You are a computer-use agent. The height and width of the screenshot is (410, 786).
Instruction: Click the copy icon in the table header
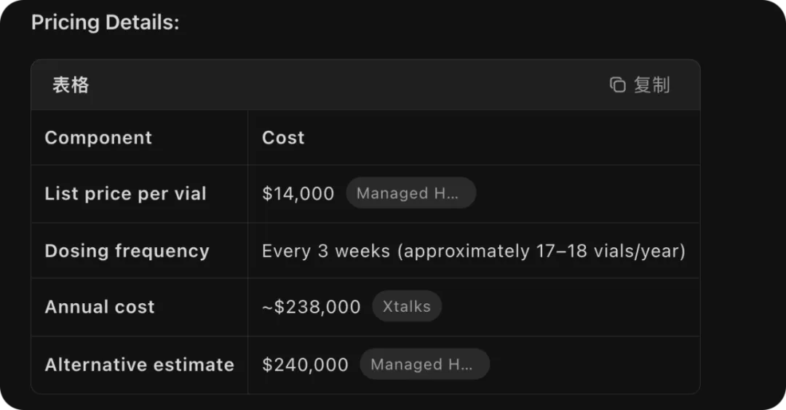point(617,85)
